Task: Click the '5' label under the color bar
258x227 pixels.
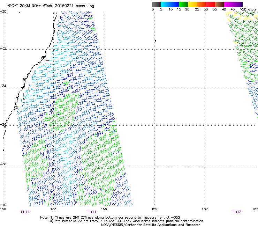Action: [161, 9]
